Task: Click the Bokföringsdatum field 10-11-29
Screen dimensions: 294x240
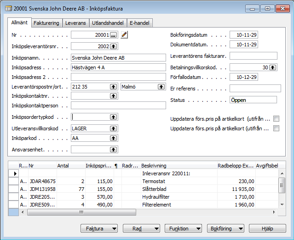Action: pyautogui.click(x=244, y=35)
